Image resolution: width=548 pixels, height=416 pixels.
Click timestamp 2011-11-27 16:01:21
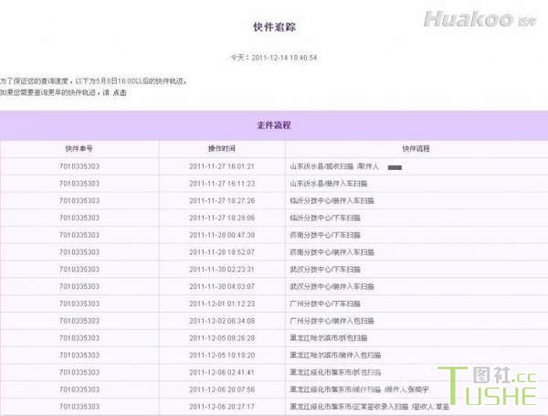click(221, 166)
